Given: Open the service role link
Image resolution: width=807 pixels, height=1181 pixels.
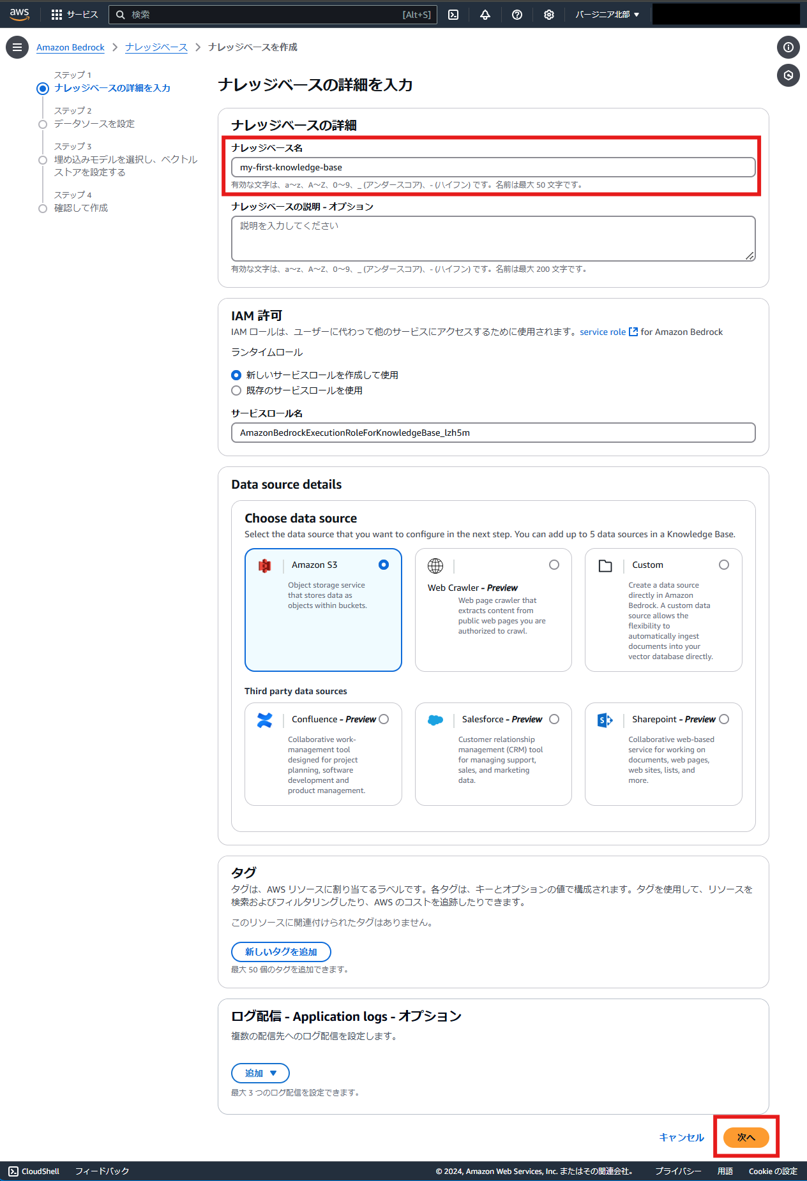Looking at the screenshot, I should pos(603,332).
